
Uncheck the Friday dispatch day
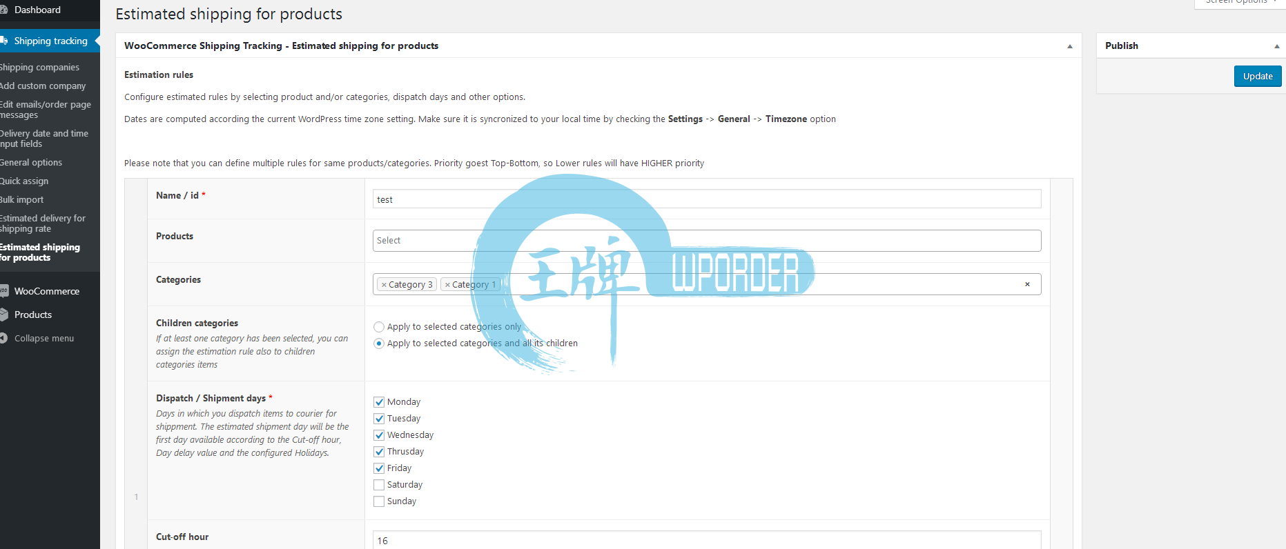(379, 468)
